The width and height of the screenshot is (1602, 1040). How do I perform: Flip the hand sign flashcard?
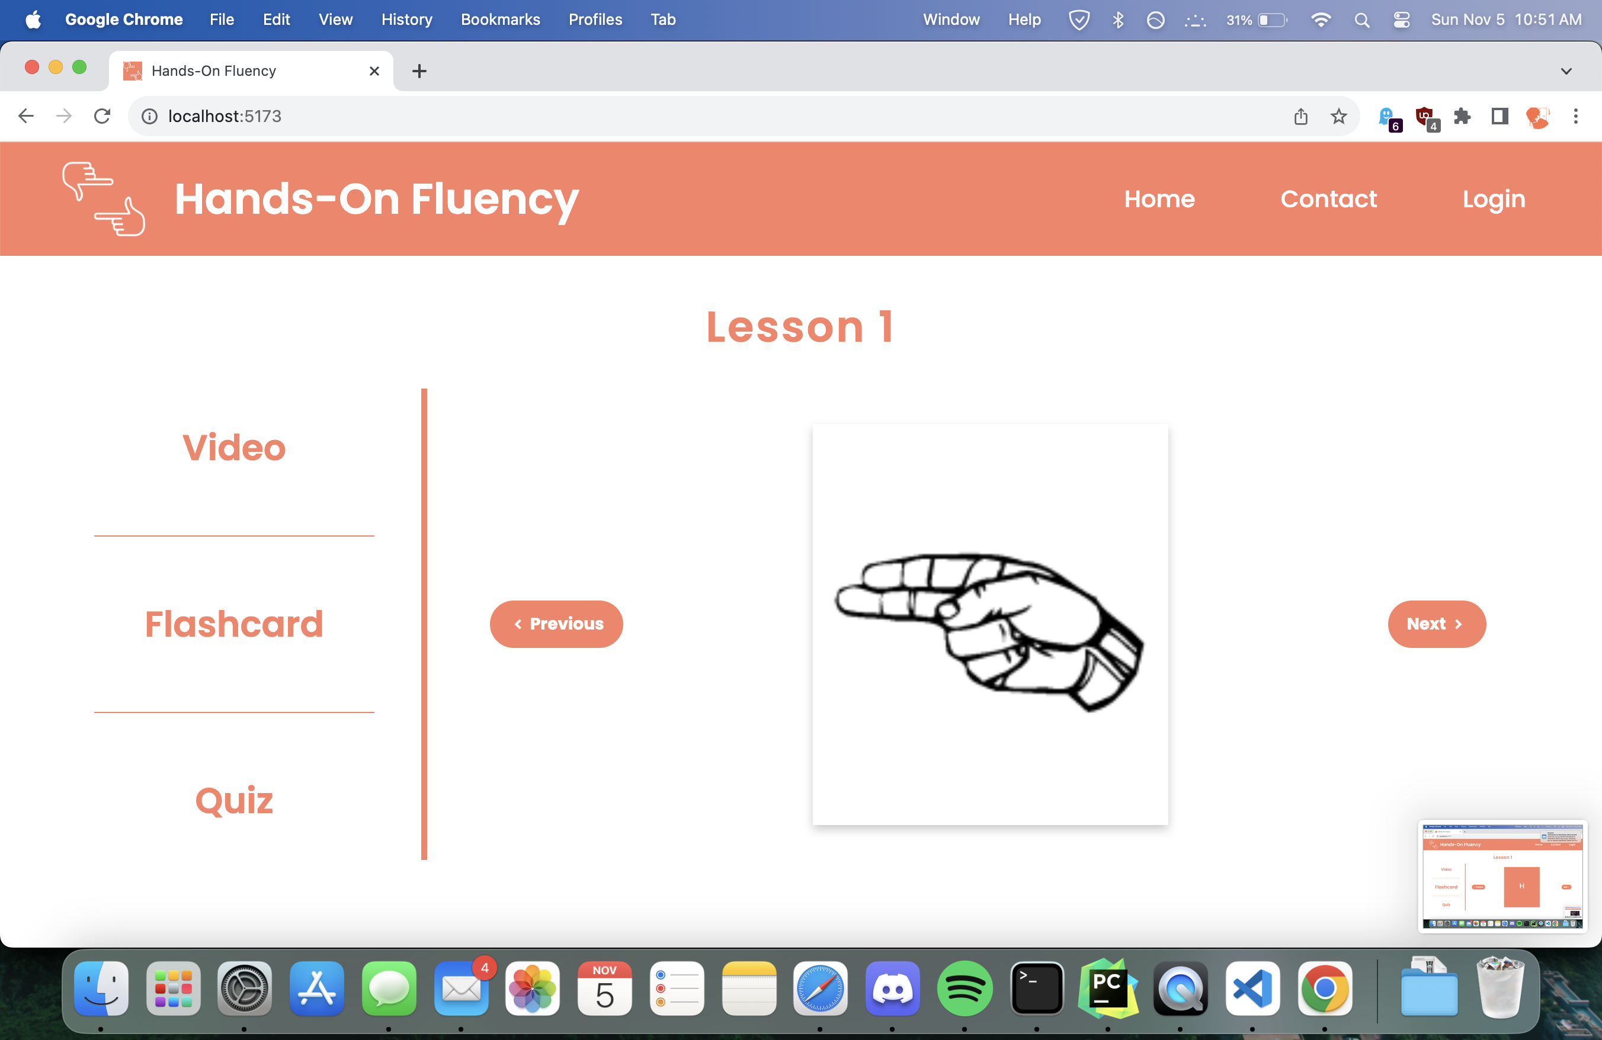click(x=990, y=624)
